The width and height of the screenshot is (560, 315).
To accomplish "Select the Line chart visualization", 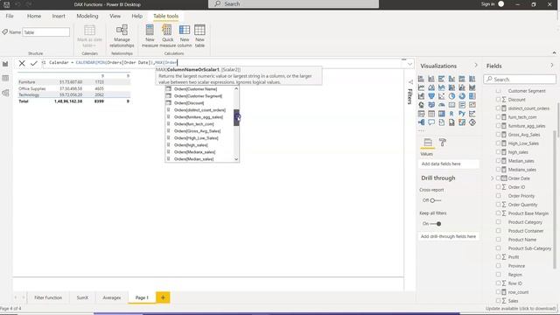I will coord(422,87).
